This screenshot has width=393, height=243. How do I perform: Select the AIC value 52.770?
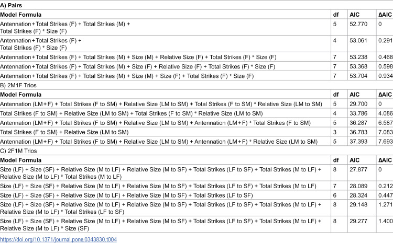pos(358,24)
